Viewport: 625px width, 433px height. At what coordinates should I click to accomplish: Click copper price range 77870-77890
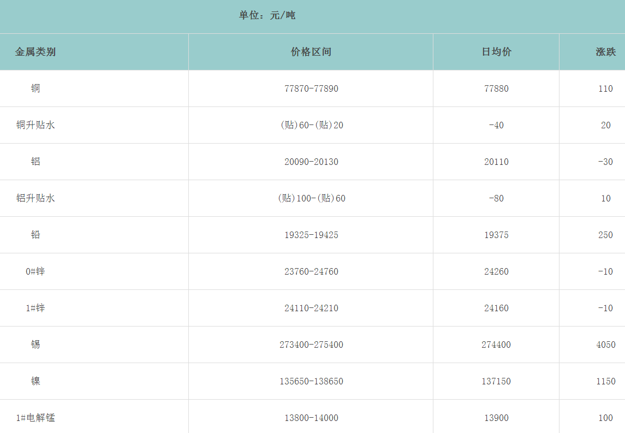click(x=311, y=88)
